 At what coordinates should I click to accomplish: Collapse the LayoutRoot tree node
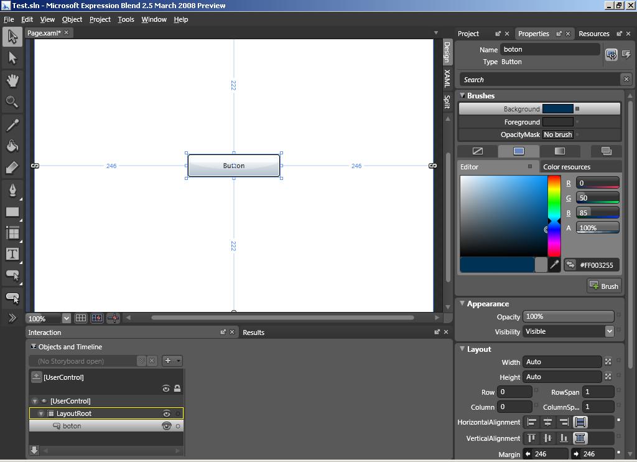click(x=41, y=413)
